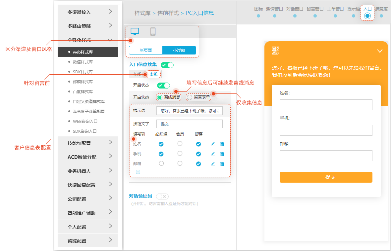Toggle the 入口信息搜集 switch

tap(167, 65)
